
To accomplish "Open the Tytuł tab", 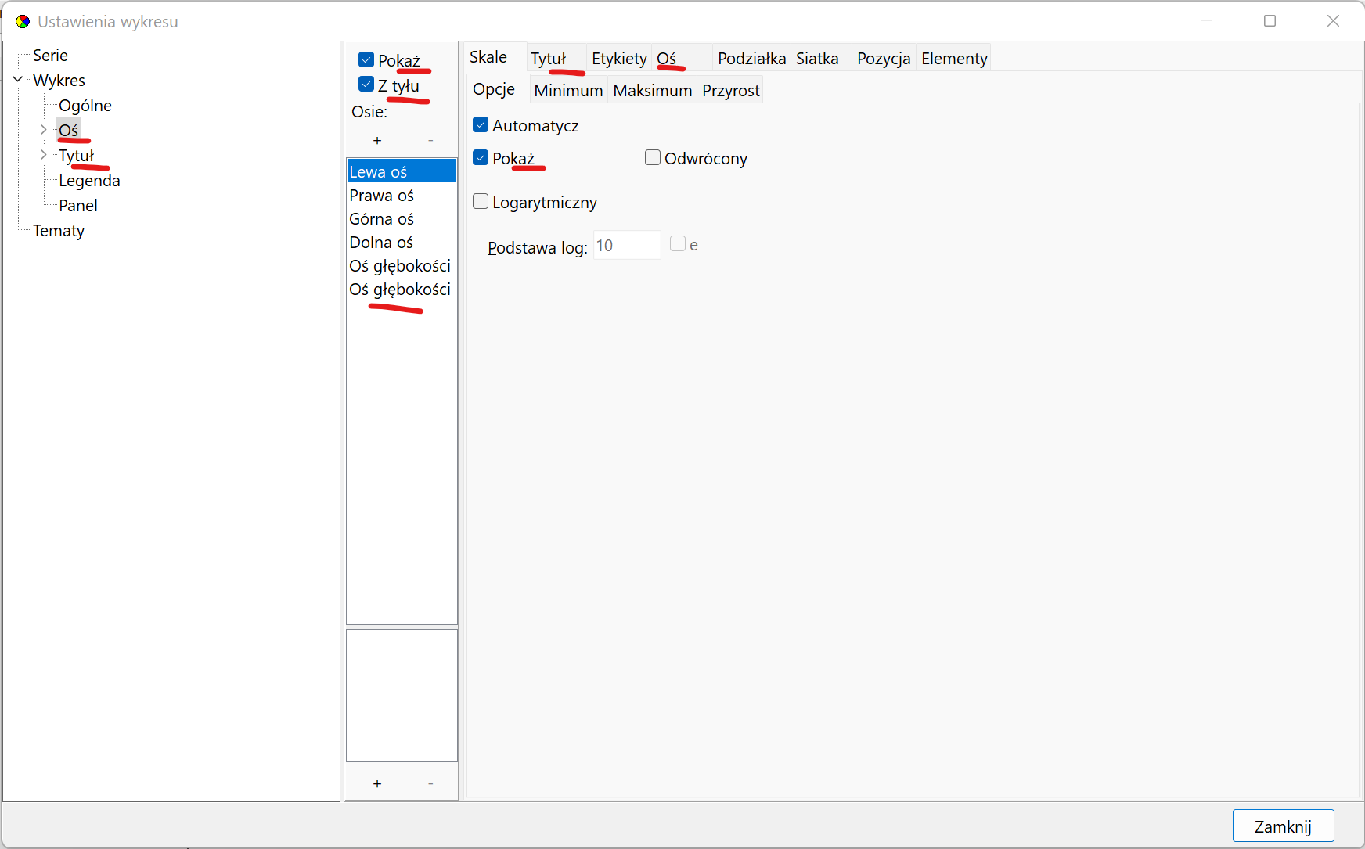I will tap(556, 58).
